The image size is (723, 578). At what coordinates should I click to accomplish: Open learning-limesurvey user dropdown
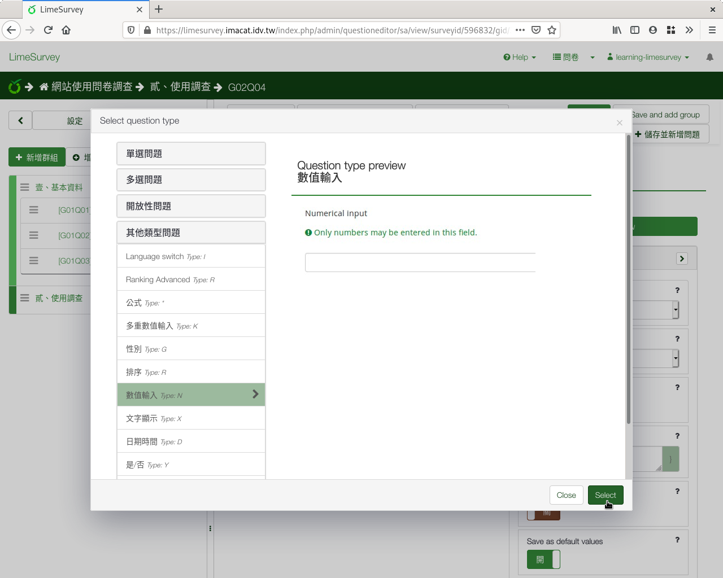tap(648, 57)
